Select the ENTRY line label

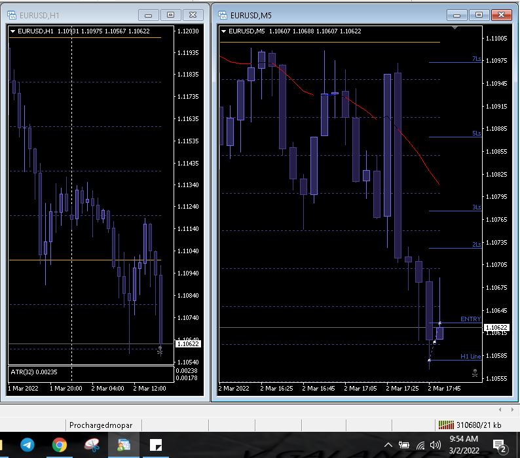pos(471,319)
